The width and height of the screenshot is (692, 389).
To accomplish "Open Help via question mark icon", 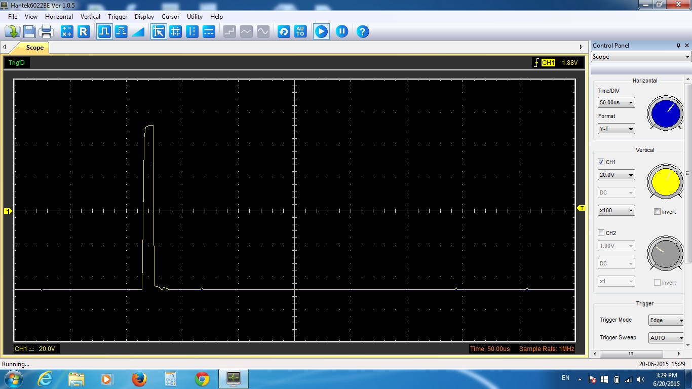I will coord(362,32).
